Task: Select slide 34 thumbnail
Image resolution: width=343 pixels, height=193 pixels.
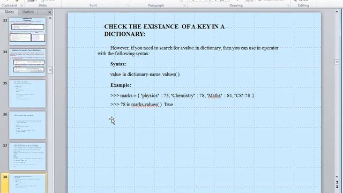Action: point(27,62)
